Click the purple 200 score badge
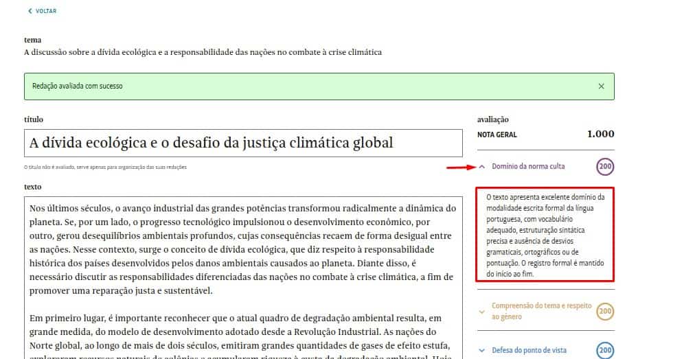 (x=605, y=166)
